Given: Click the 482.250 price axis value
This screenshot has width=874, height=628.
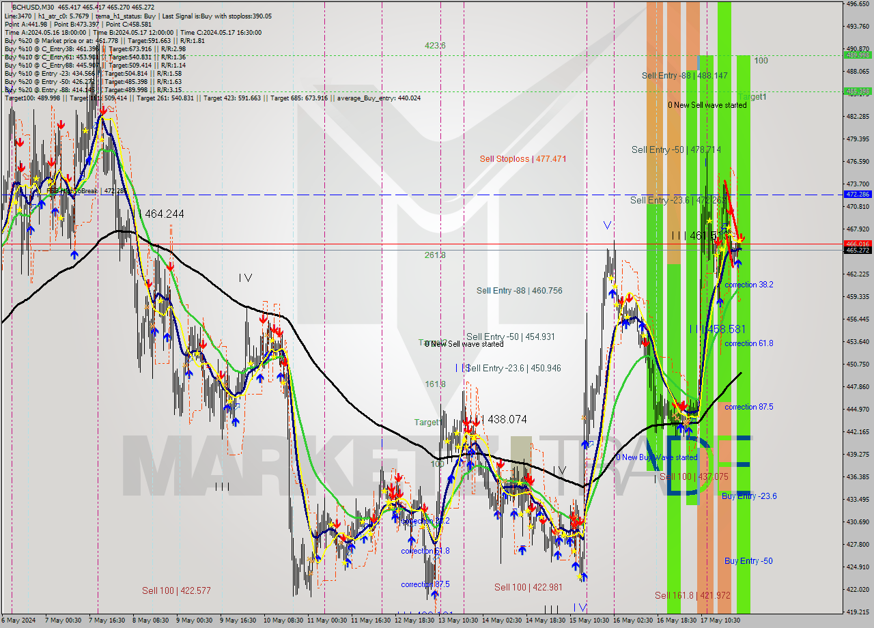Looking at the screenshot, I should [858, 117].
